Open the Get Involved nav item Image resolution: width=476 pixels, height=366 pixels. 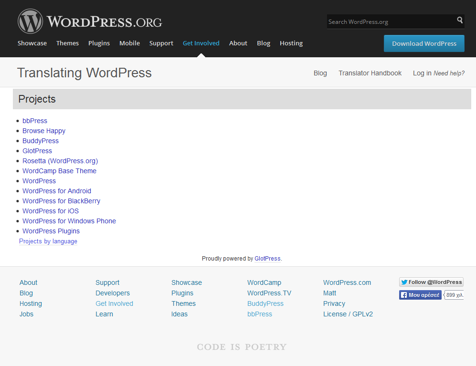coord(201,43)
